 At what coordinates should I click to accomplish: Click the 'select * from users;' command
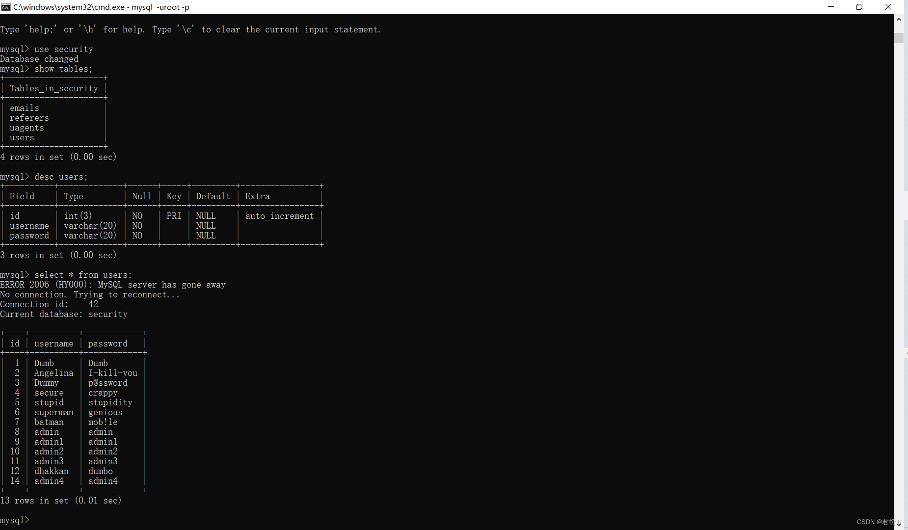coord(83,275)
